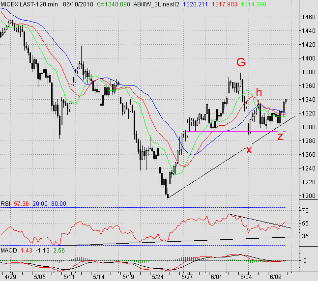318x281 pixels.
Task: Click the 6/04 date axis label
Action: pos(246,277)
